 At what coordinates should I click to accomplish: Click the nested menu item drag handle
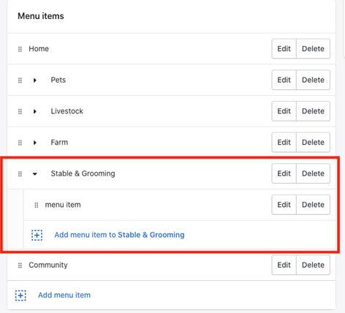tap(37, 205)
